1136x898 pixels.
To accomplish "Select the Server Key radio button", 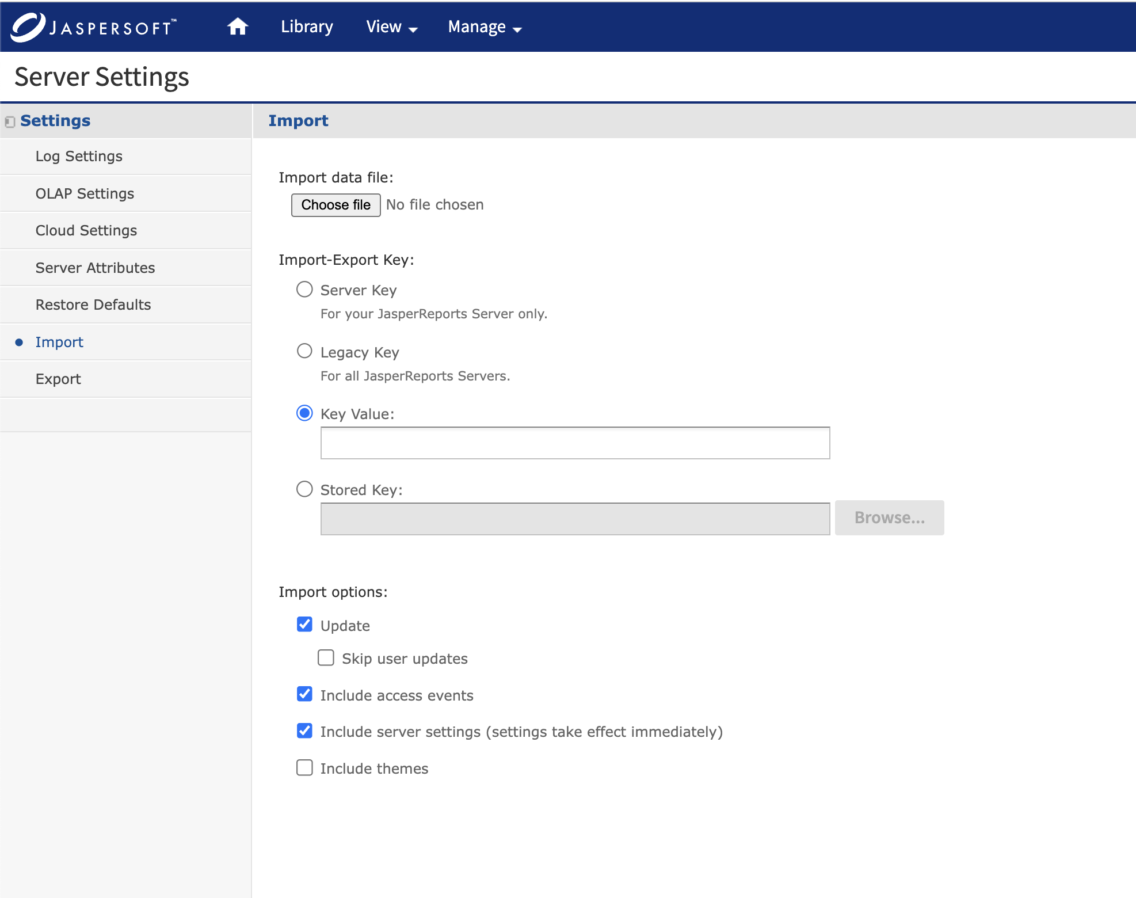I will pyautogui.click(x=304, y=289).
